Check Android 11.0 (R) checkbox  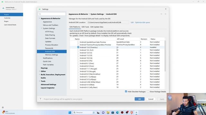point(78,55)
